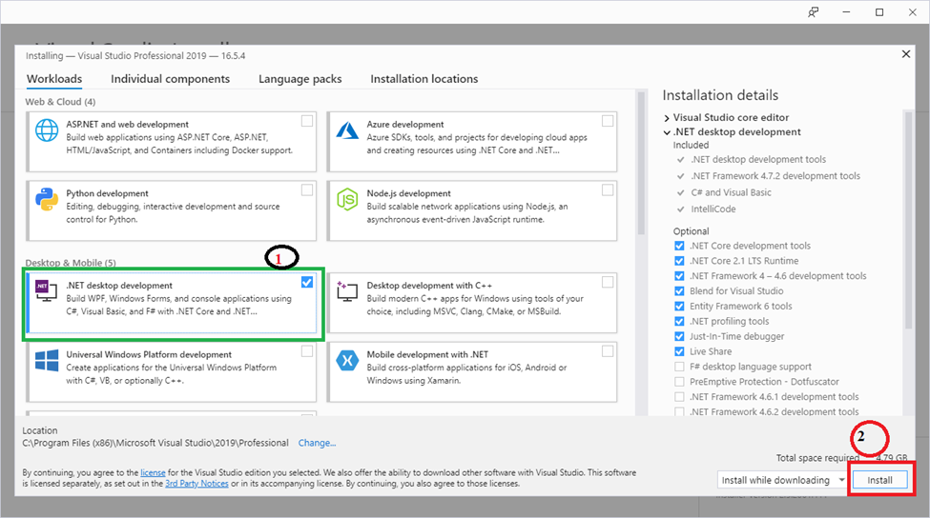930x518 pixels.
Task: Click the Node.js hexagon icon
Action: pos(347,200)
